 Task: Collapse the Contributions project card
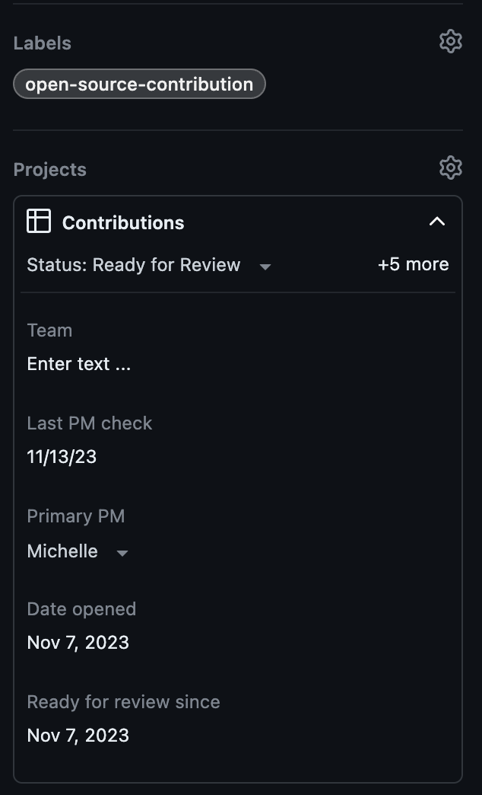click(x=437, y=221)
